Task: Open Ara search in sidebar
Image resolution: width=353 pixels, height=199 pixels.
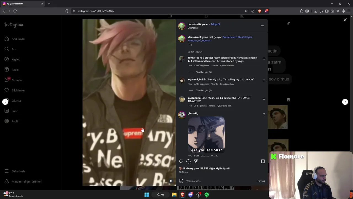Action: click(x=10, y=49)
